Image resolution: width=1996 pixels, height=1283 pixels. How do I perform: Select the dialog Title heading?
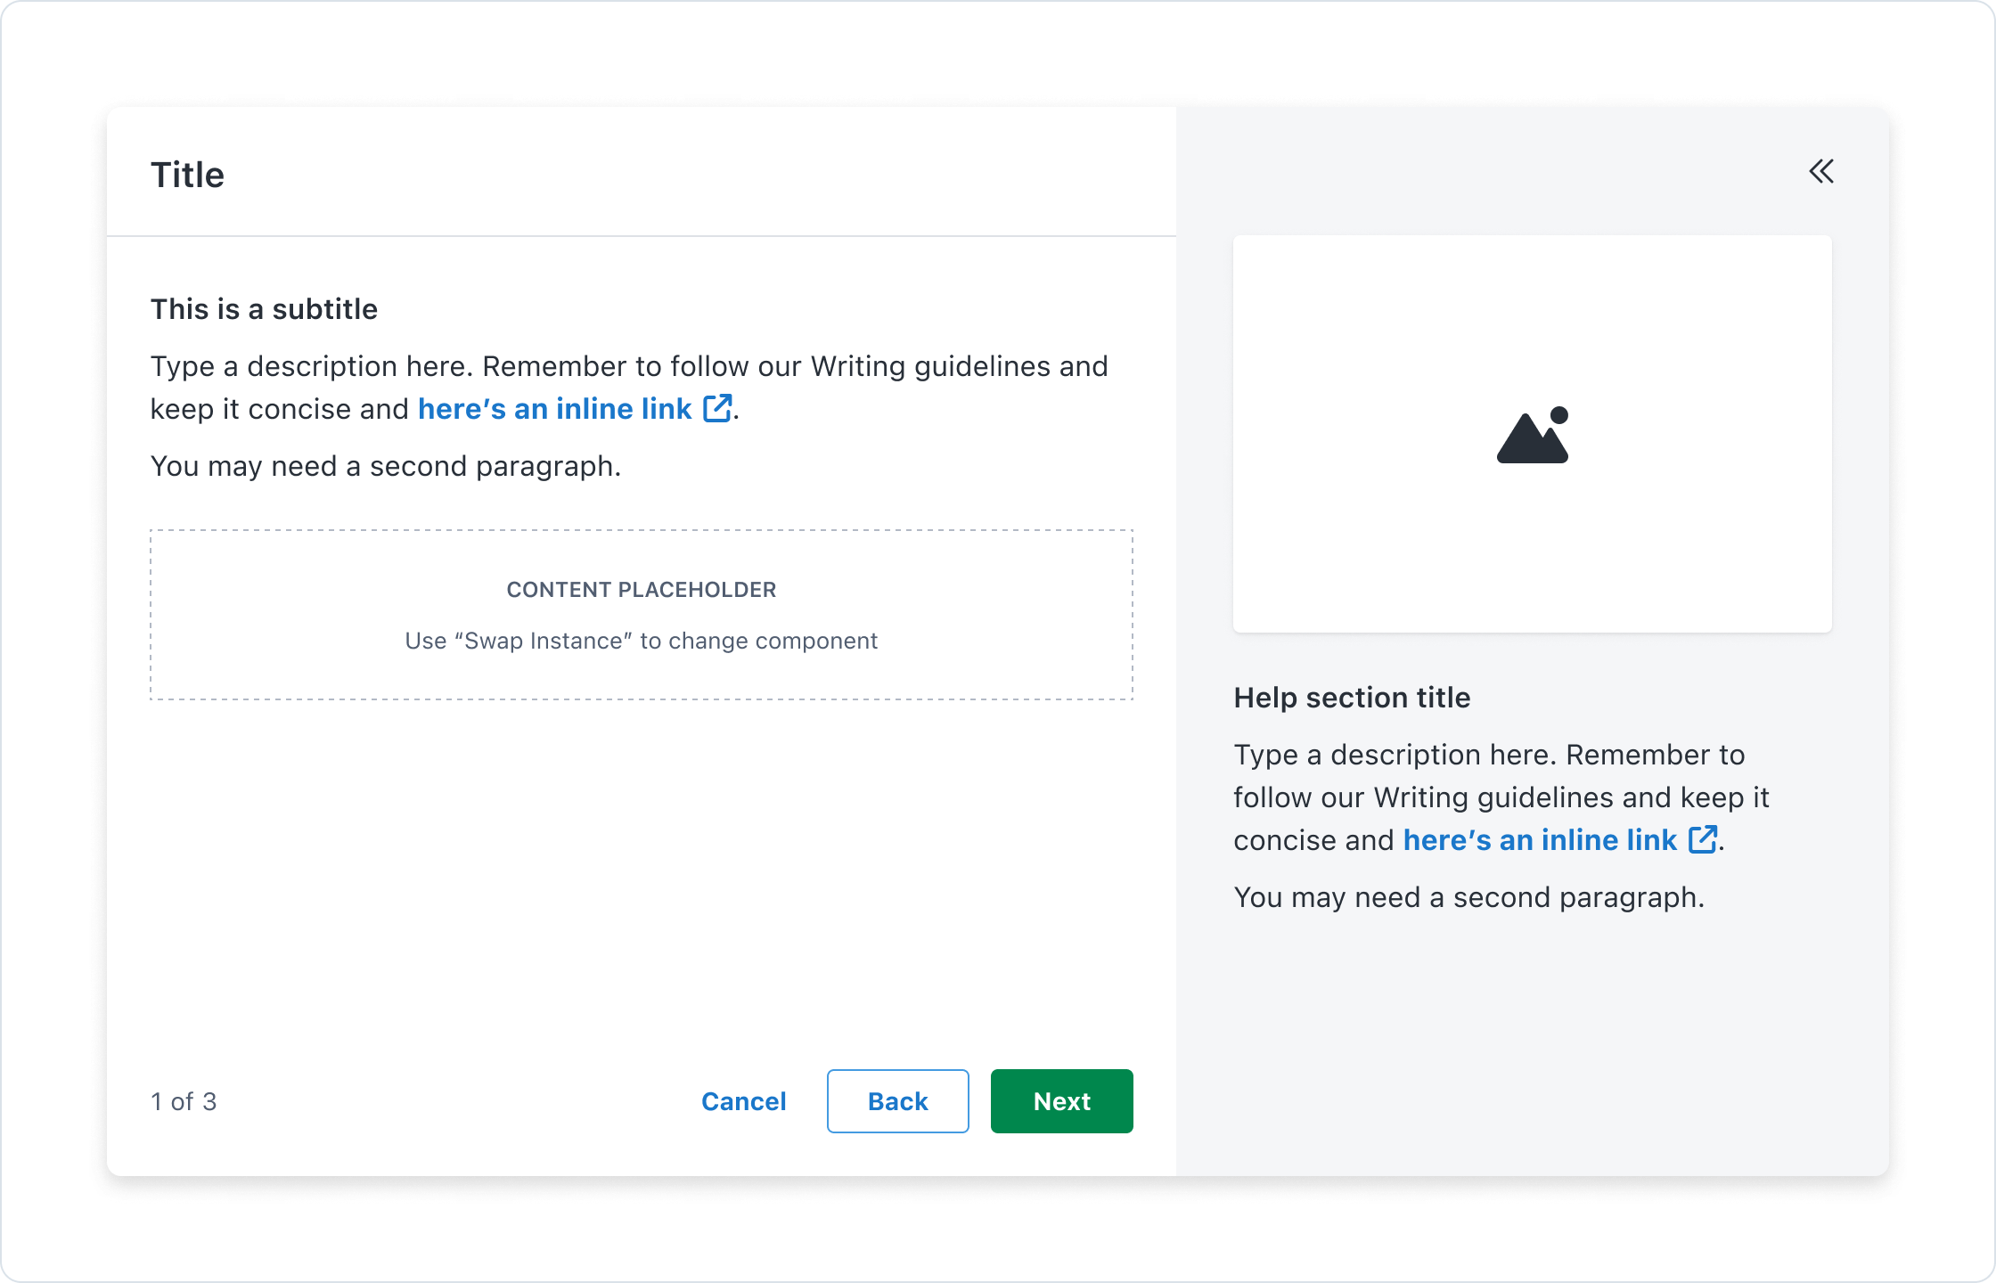click(187, 176)
